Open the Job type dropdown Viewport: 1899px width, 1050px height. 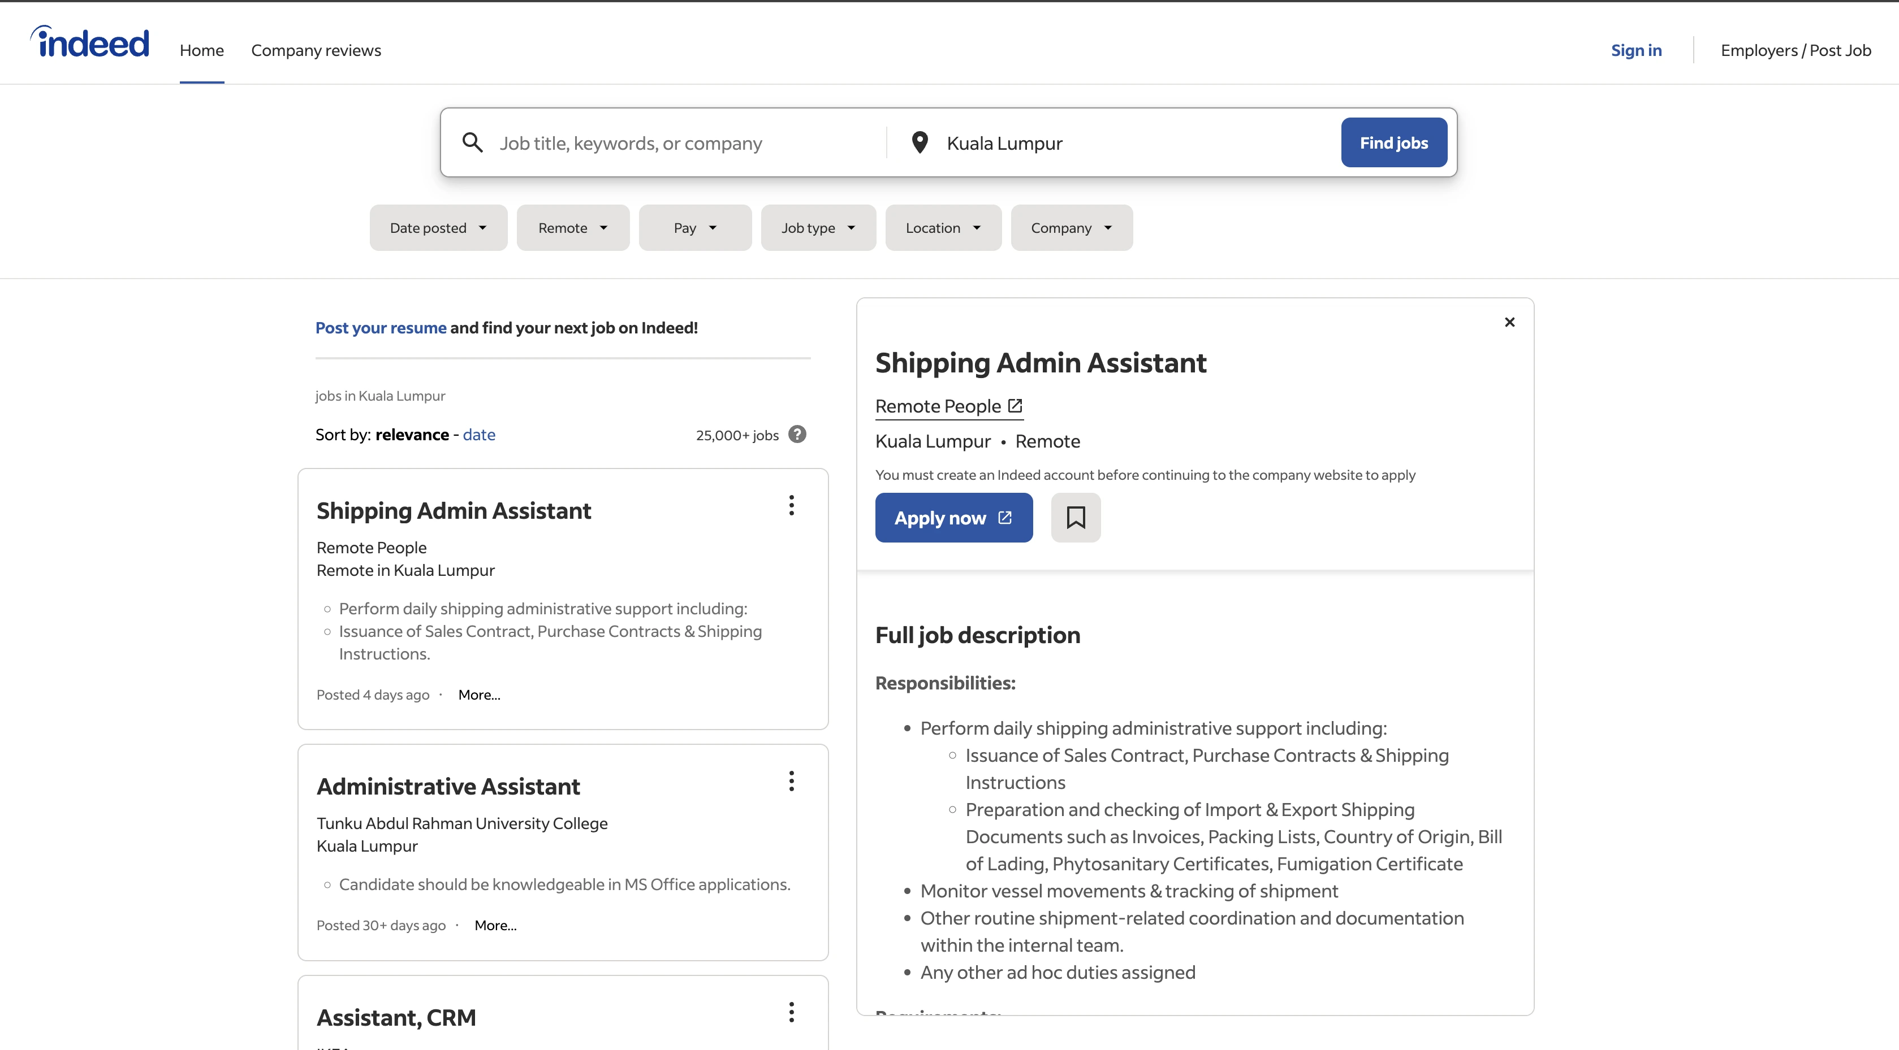818,228
